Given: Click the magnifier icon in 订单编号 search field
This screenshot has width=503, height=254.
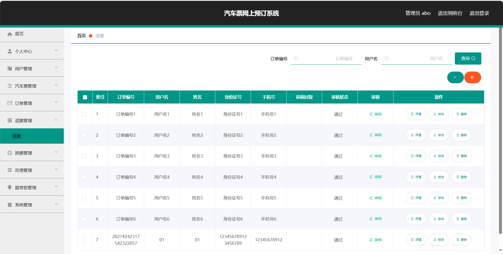Looking at the screenshot, I should tap(296, 58).
